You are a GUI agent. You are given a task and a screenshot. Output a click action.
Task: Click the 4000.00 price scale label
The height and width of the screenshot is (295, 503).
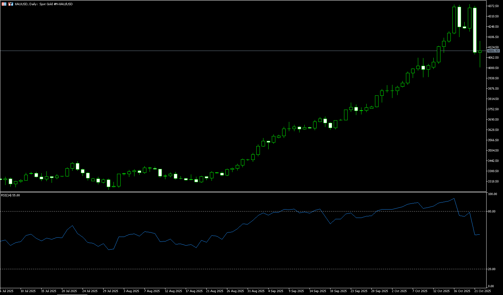click(x=493, y=68)
